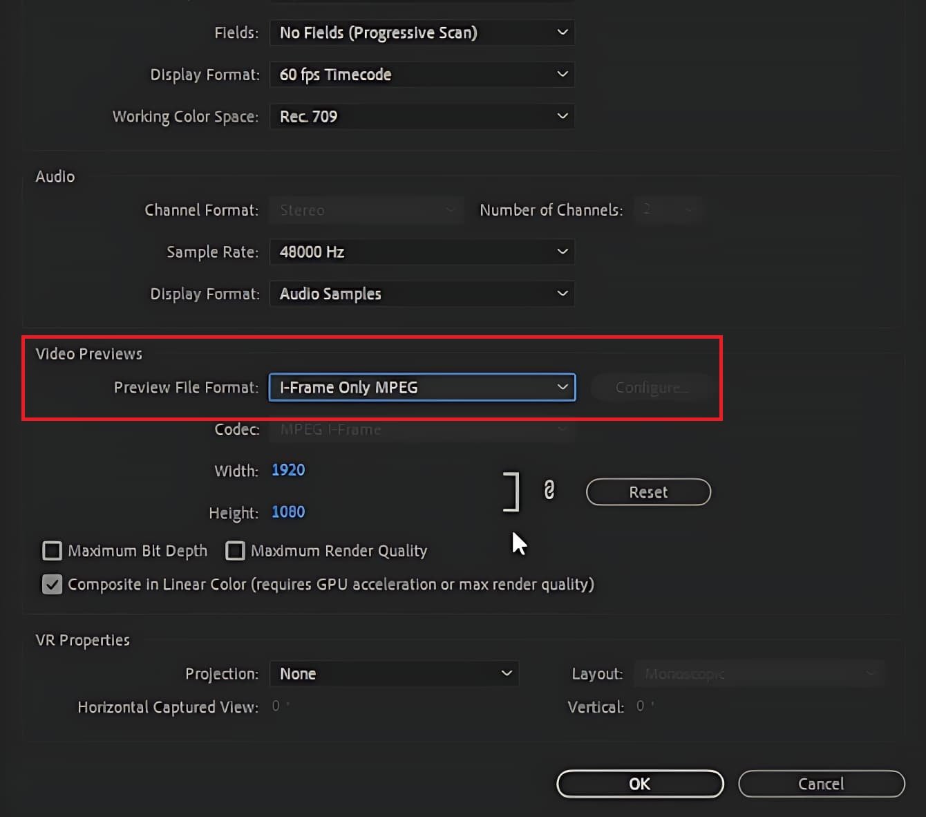Open the VR Projection dropdown
Screen dimensions: 926x817
click(394, 674)
